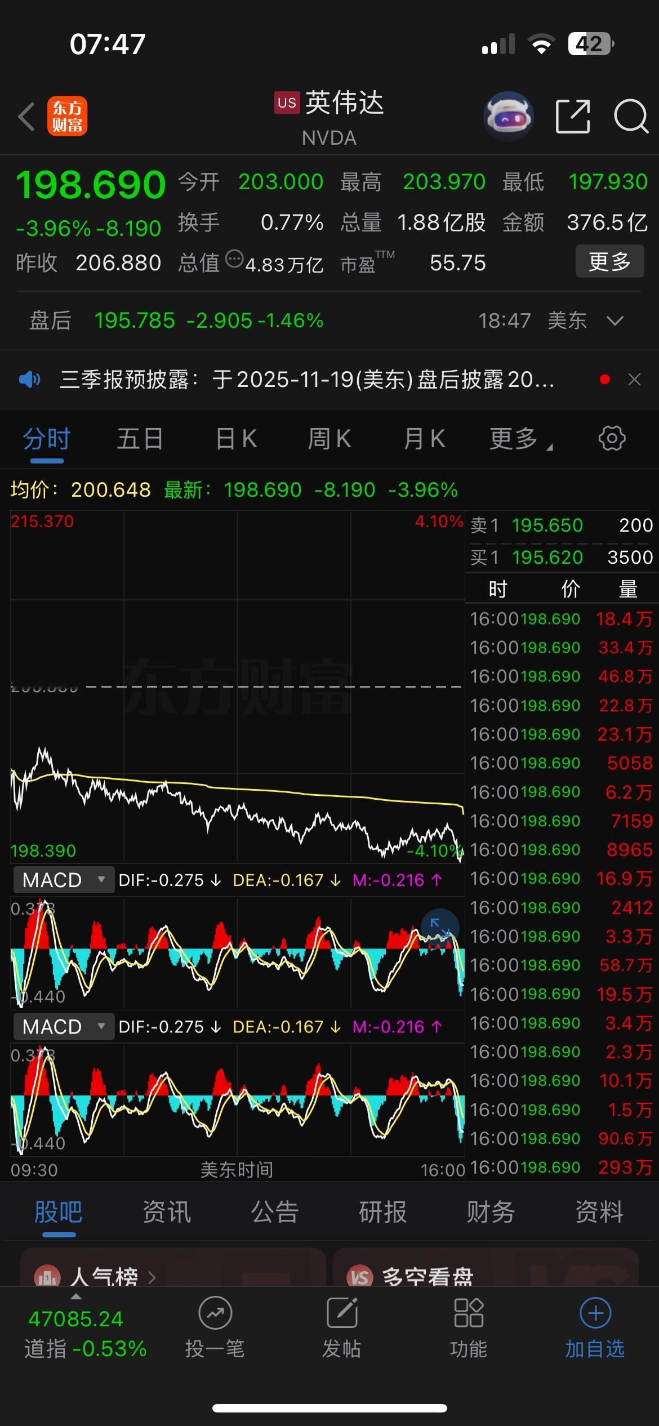This screenshot has width=659, height=1426.
Task: Tap the 均价 200.648 label
Action: 81,490
